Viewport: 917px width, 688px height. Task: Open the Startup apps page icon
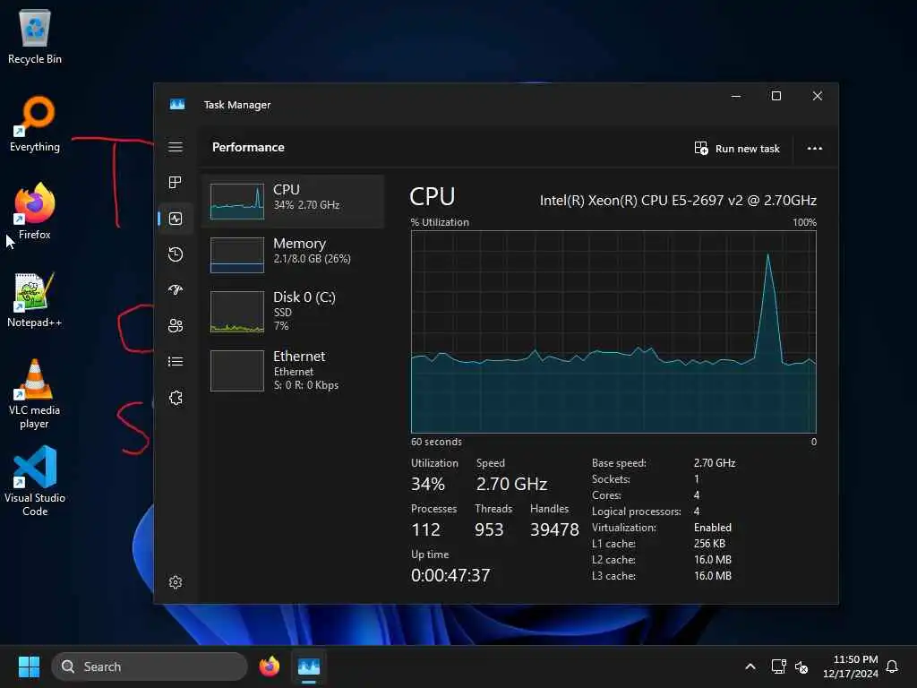tap(176, 289)
